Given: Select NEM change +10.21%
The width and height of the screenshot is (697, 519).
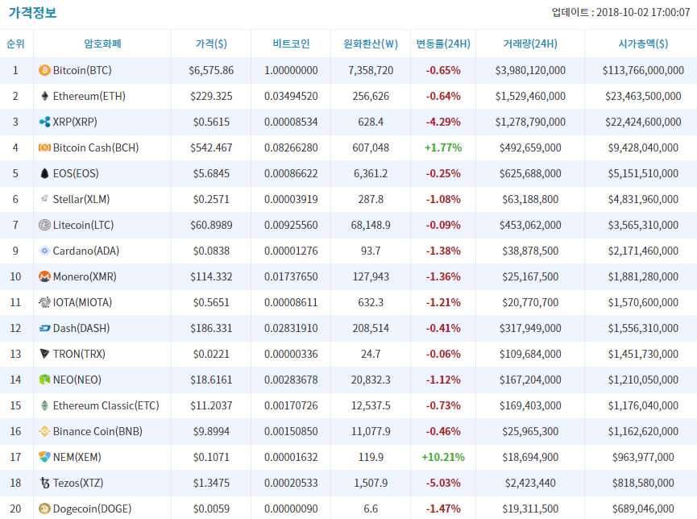Looking at the screenshot, I should click(x=443, y=457).
